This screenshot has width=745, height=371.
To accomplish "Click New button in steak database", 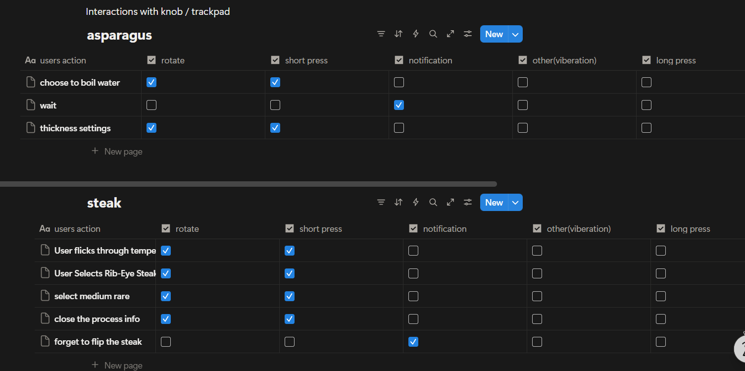I will [494, 203].
